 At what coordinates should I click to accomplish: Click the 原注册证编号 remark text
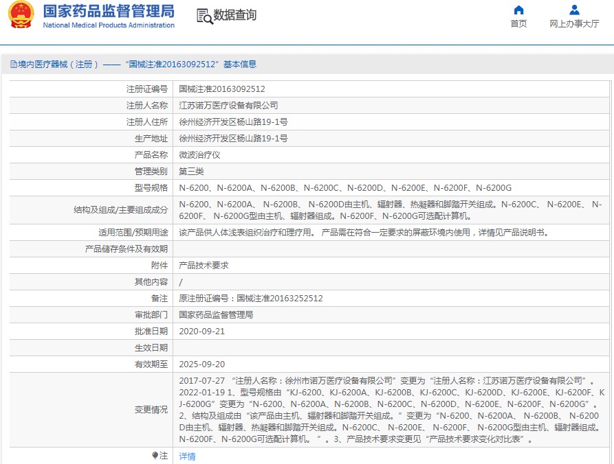coord(251,299)
